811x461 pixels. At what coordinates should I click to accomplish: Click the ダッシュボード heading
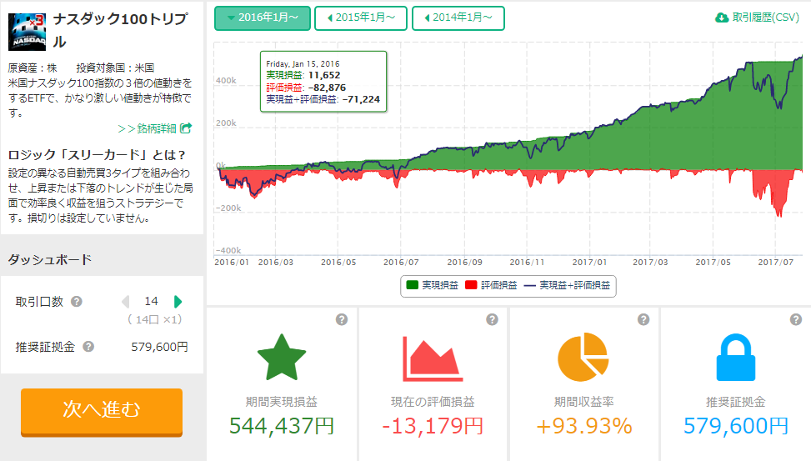50,259
